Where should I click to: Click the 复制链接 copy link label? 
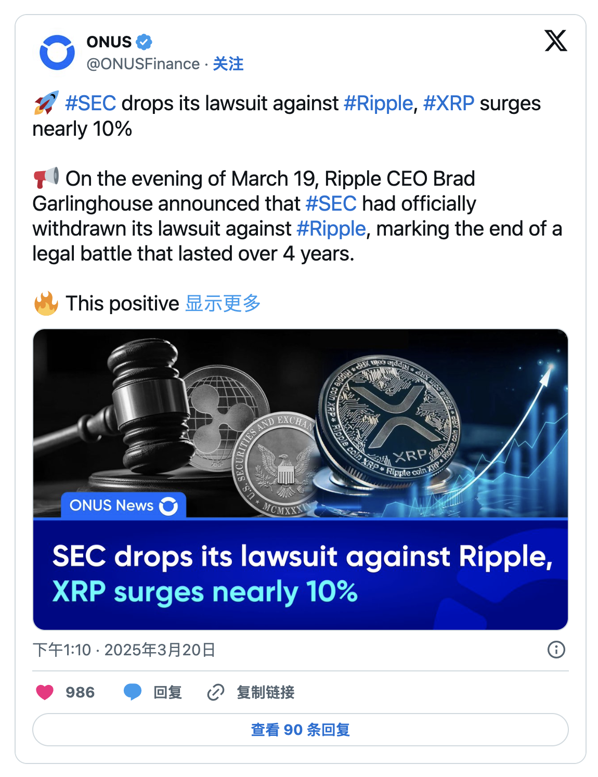tap(265, 692)
